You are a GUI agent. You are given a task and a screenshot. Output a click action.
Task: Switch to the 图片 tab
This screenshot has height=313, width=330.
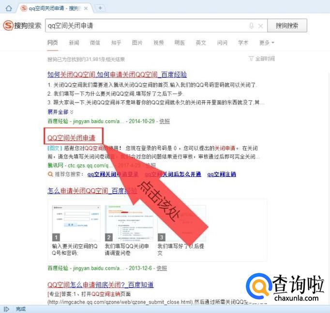[137, 43]
